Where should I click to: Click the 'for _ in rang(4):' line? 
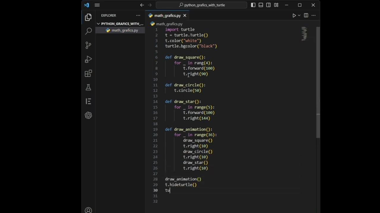coord(193,63)
